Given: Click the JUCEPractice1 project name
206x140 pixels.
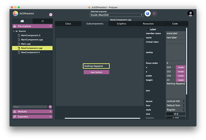Looking at the screenshot, I should (x=27, y=13).
